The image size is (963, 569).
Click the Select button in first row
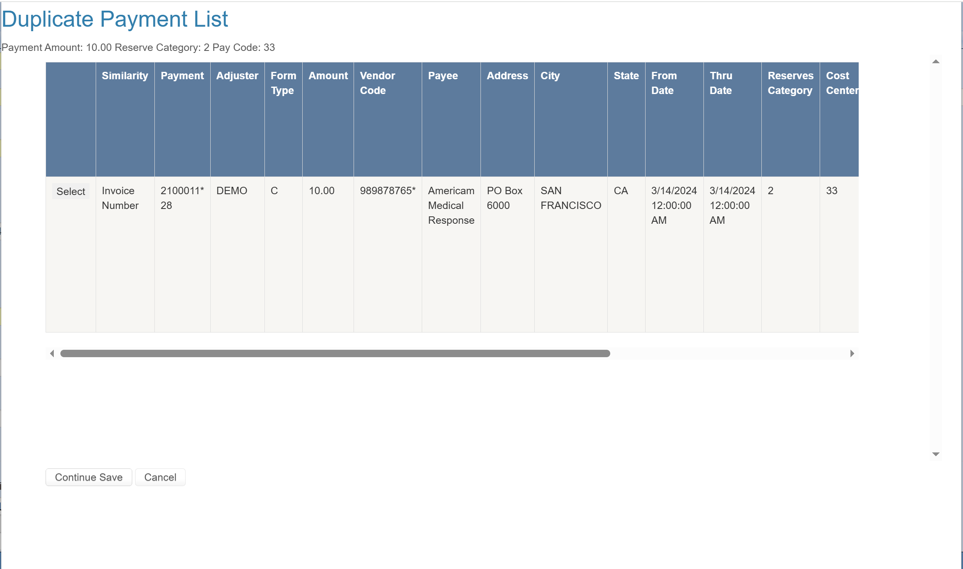tap(71, 191)
